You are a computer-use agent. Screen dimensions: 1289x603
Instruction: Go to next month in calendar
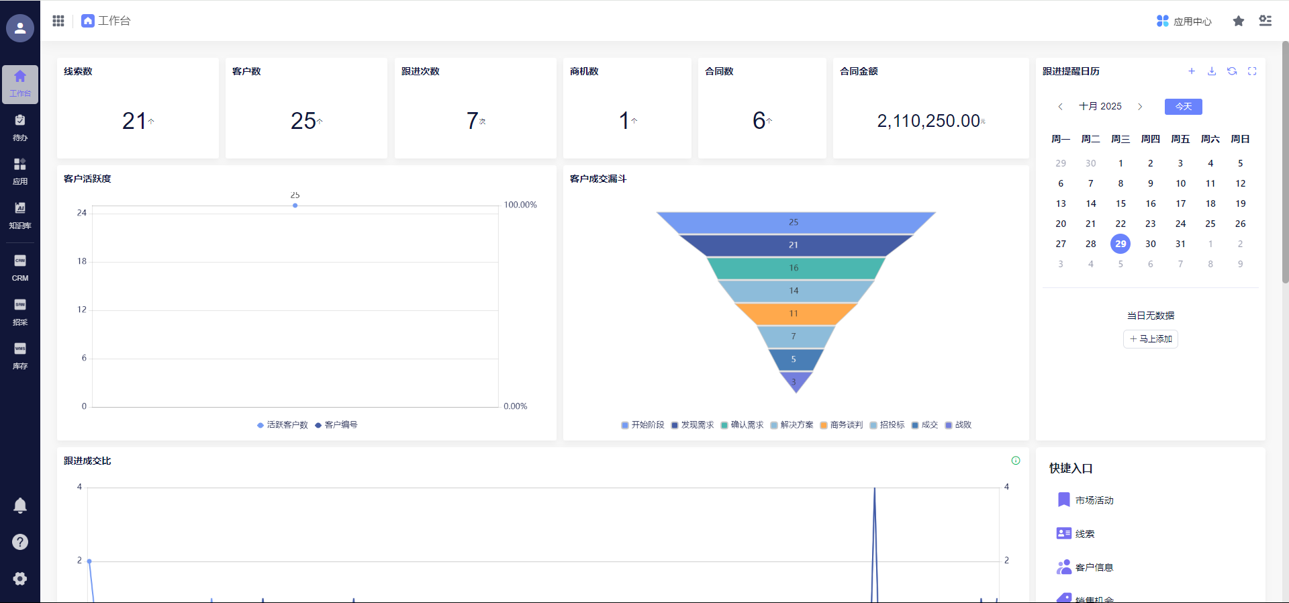tap(1140, 107)
